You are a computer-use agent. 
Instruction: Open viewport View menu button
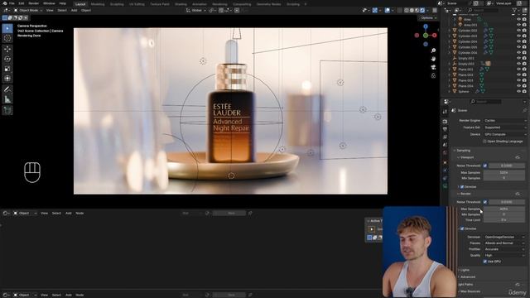50,11
